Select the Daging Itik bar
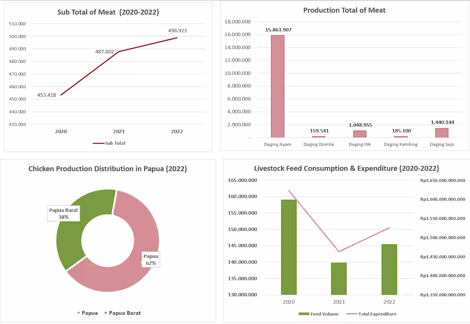 pos(360,134)
